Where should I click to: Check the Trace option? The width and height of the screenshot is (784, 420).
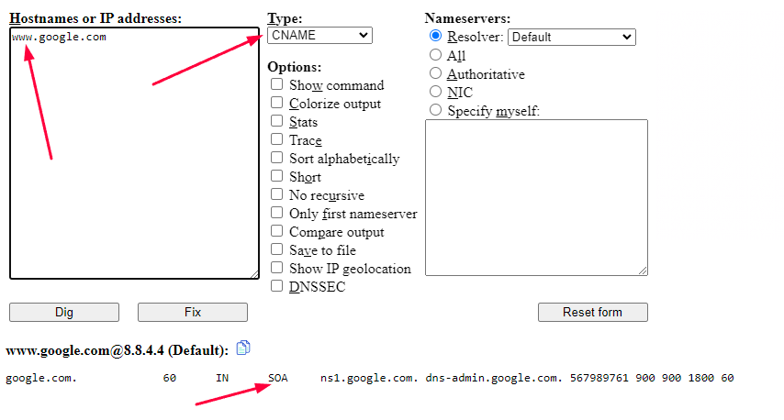pyautogui.click(x=276, y=138)
